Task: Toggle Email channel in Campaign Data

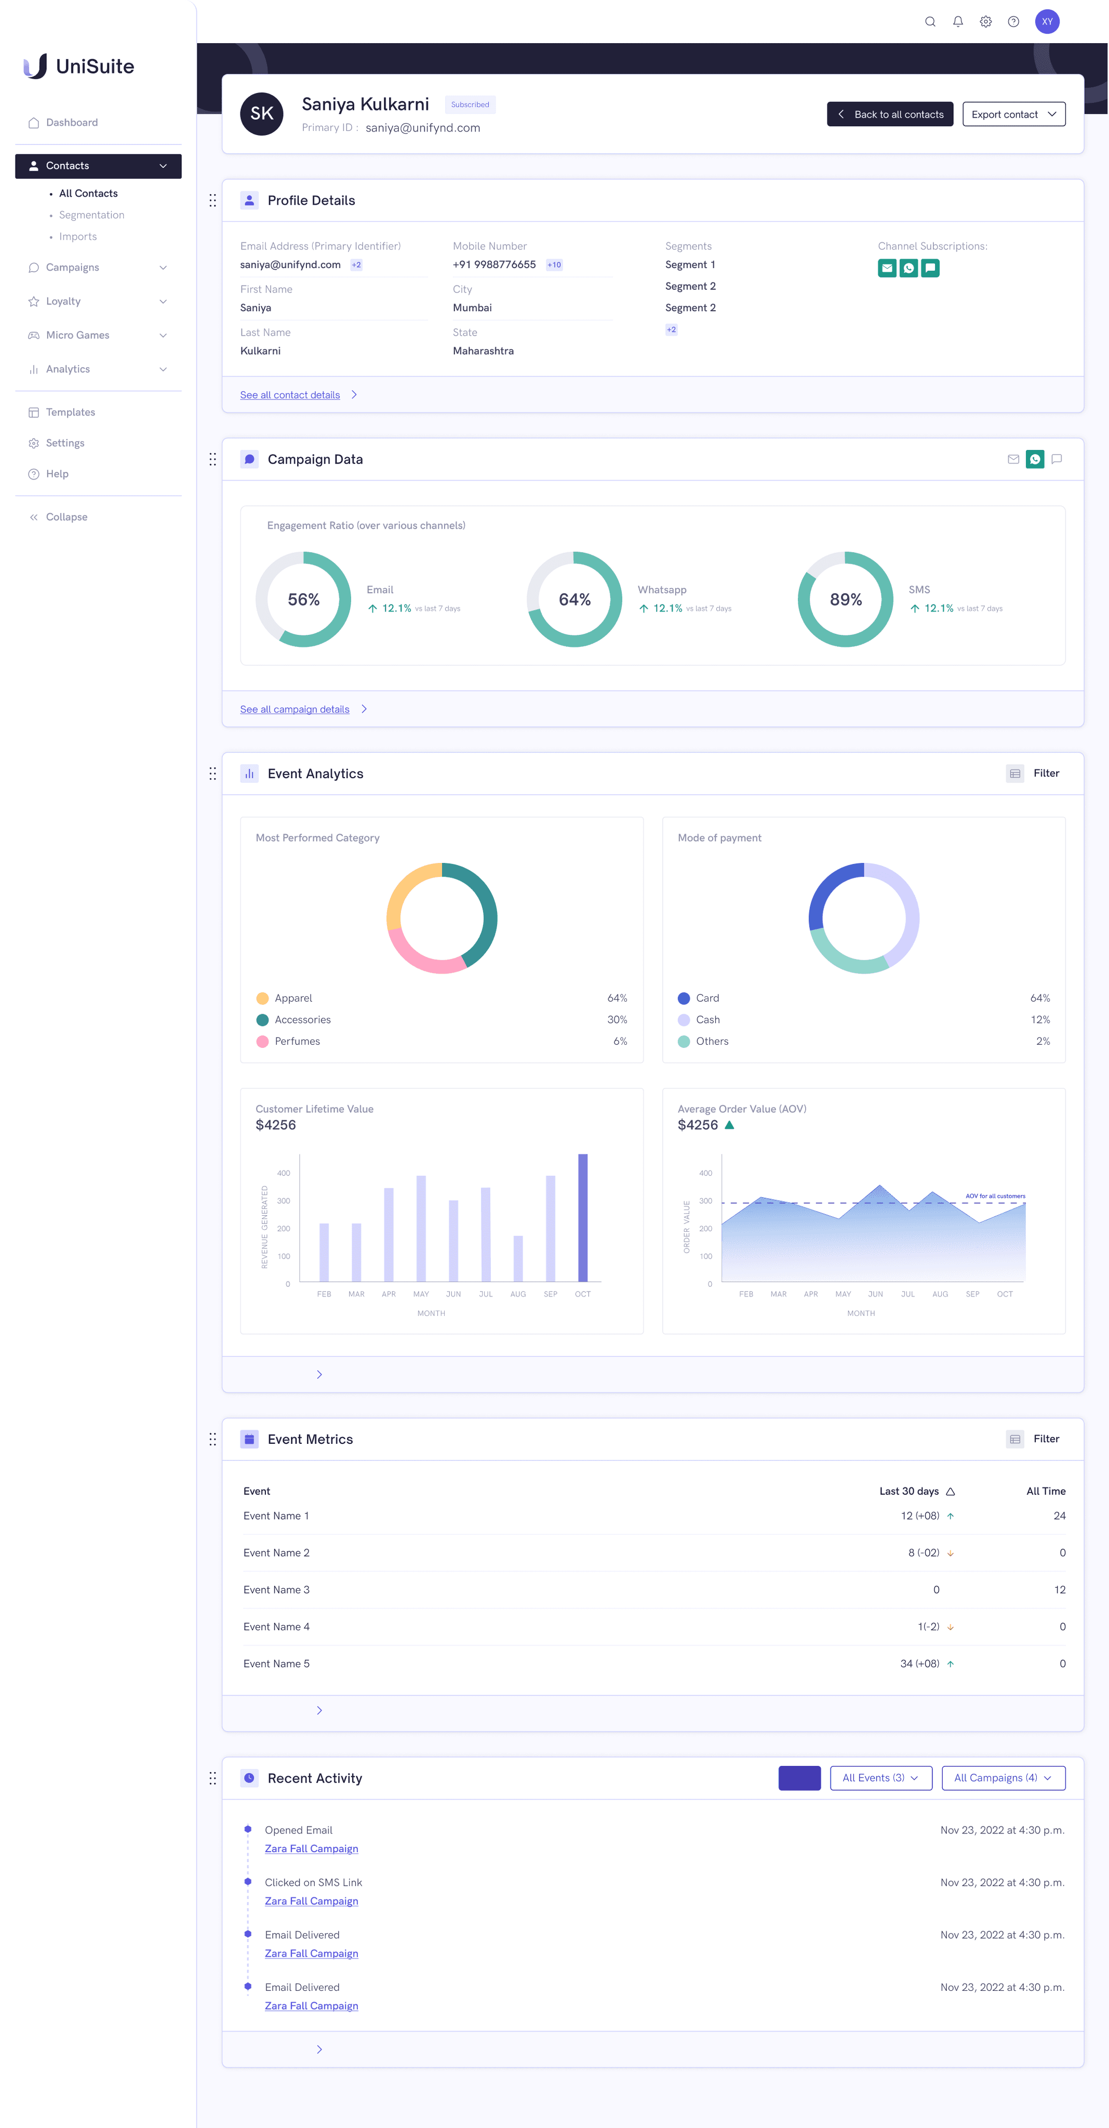Action: (1013, 459)
